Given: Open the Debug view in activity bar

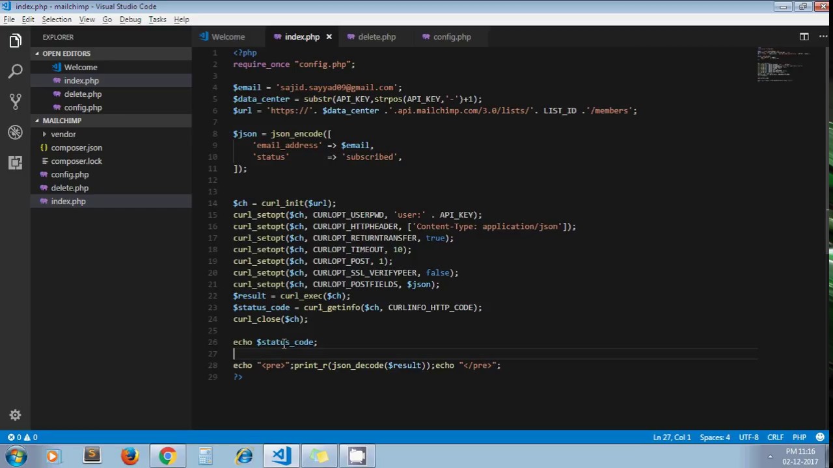Looking at the screenshot, I should tap(15, 132).
